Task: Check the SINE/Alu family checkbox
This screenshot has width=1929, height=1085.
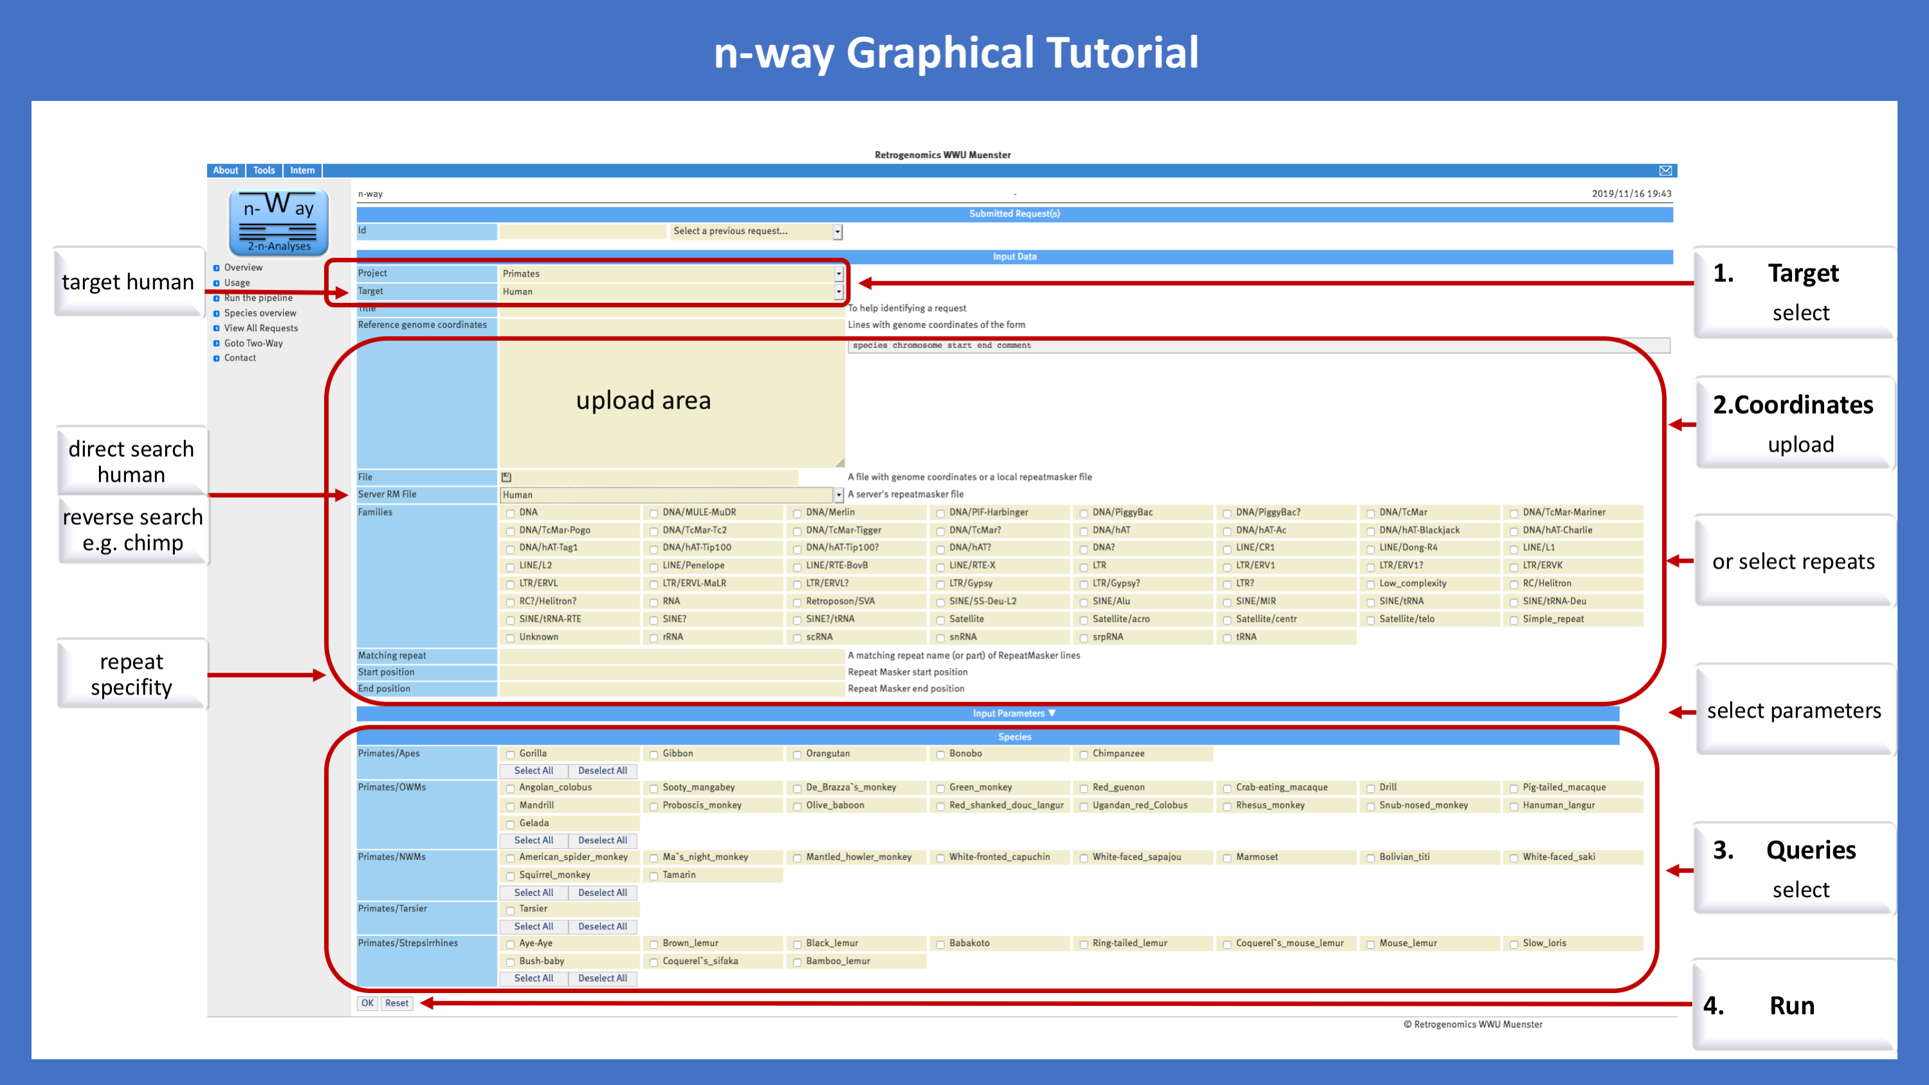Action: tap(1084, 603)
